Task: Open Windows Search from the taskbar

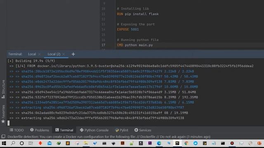Action: point(13,143)
